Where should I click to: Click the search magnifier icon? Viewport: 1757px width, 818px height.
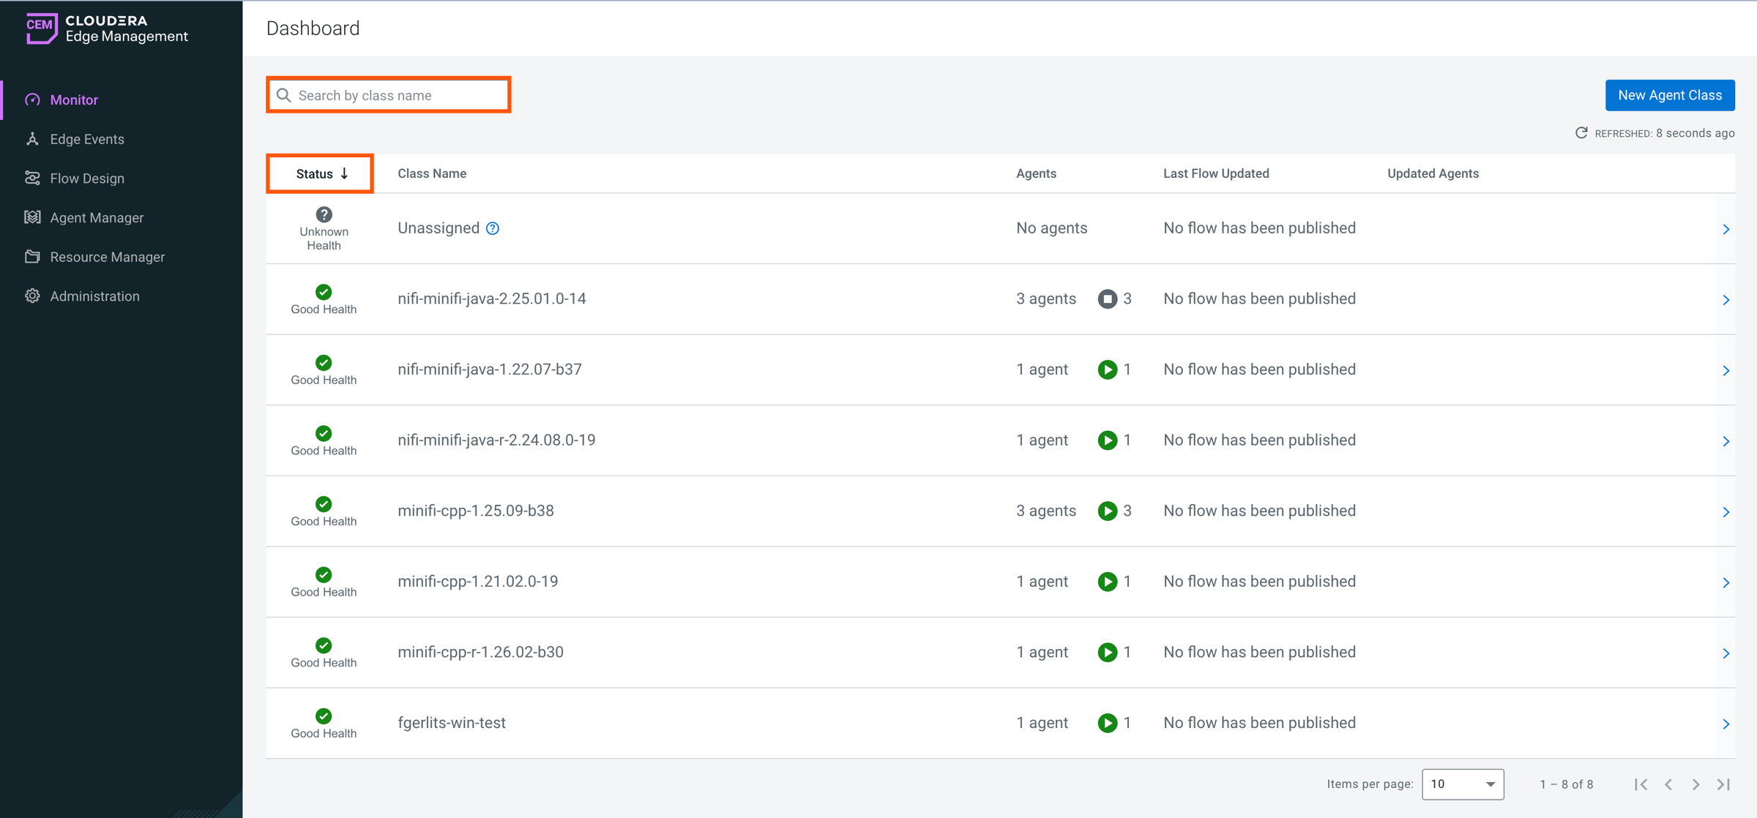click(x=284, y=95)
